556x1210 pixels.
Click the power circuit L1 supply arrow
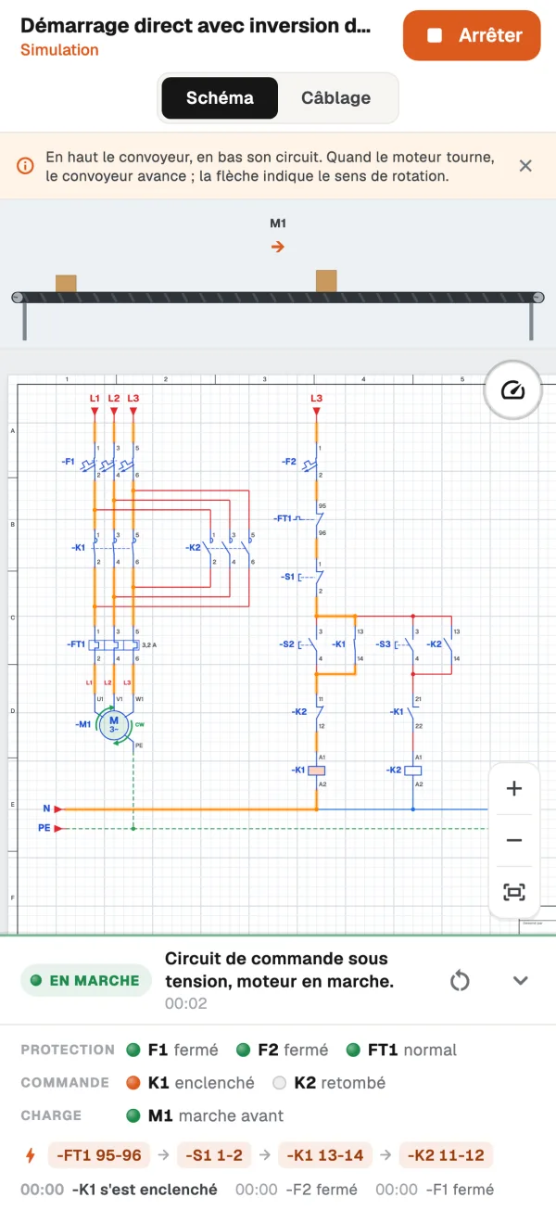95,410
